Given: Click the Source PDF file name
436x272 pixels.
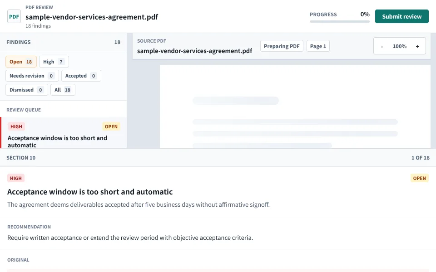Looking at the screenshot, I should [x=195, y=51].
